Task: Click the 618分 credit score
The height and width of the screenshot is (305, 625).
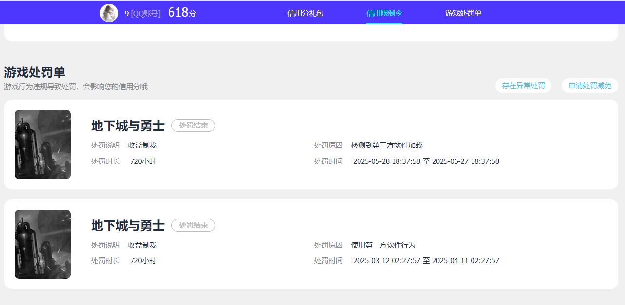Action: 182,13
